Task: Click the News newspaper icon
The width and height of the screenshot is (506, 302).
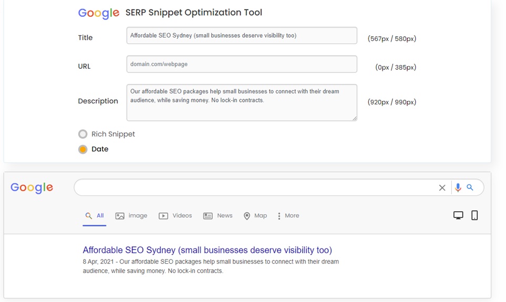Action: pyautogui.click(x=208, y=216)
